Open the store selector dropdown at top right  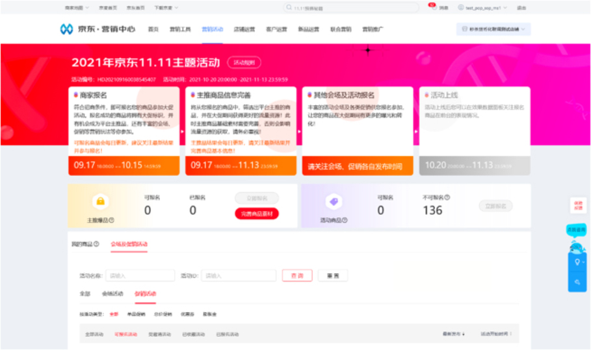[x=493, y=29]
